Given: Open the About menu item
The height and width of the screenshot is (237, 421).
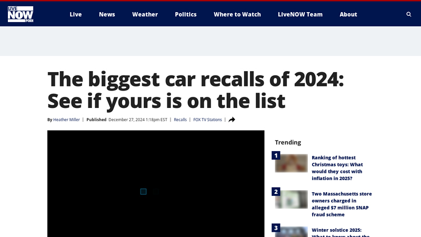Looking at the screenshot, I should click(348, 14).
